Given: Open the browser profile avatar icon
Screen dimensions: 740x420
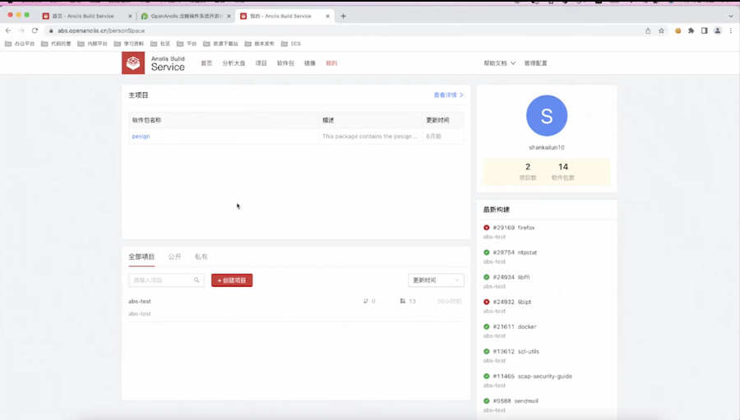Looking at the screenshot, I should tap(717, 30).
